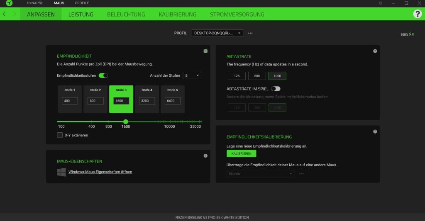The width and height of the screenshot is (425, 221).
Task: Open the large help question mark
Action: click(418, 14)
